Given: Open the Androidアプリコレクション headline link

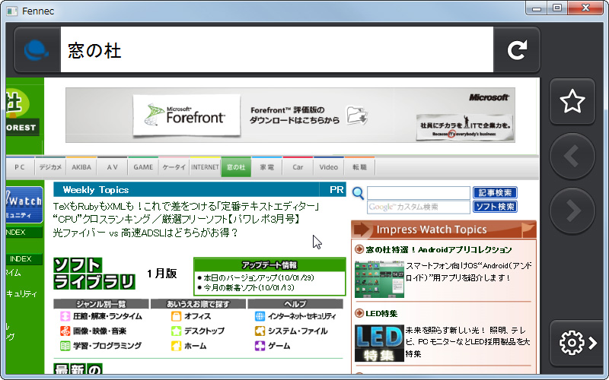Looking at the screenshot, I should pyautogui.click(x=438, y=250).
